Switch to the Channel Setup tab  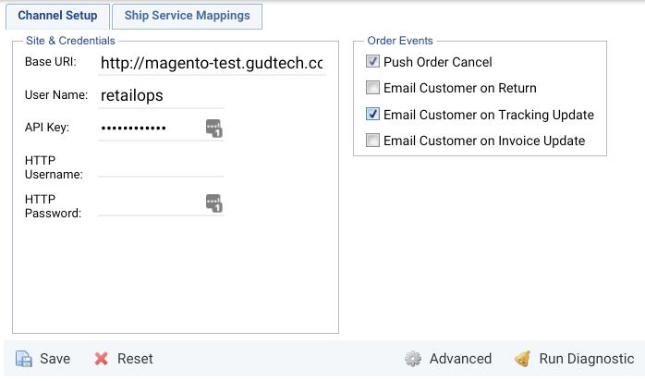(x=57, y=17)
